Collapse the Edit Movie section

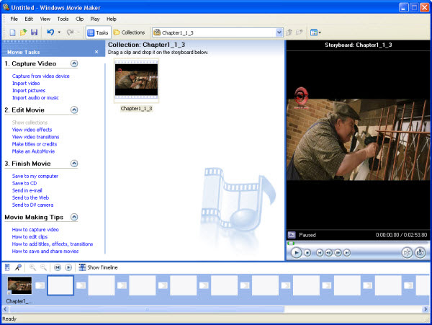pos(74,110)
